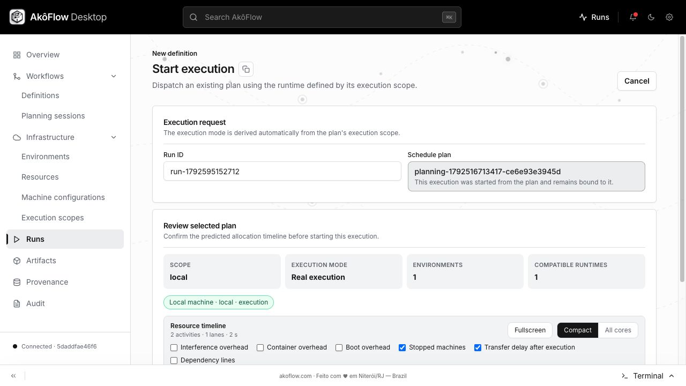Open Definitions in sidebar
Image resolution: width=686 pixels, height=386 pixels.
[40, 95]
